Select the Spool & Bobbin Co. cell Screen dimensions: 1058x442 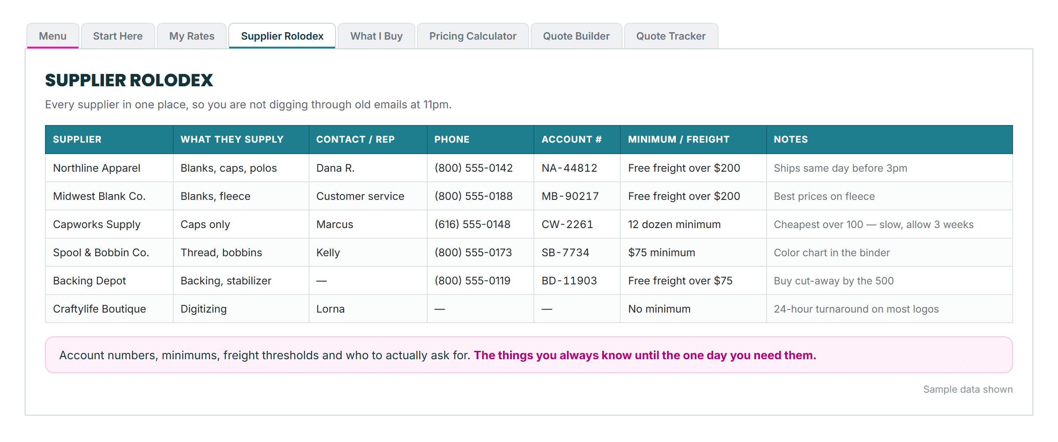tap(109, 253)
